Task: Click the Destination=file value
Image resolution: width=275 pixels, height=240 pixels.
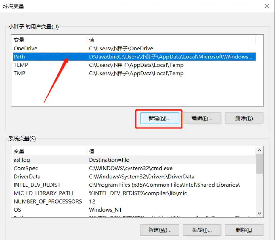Action: tap(109, 160)
